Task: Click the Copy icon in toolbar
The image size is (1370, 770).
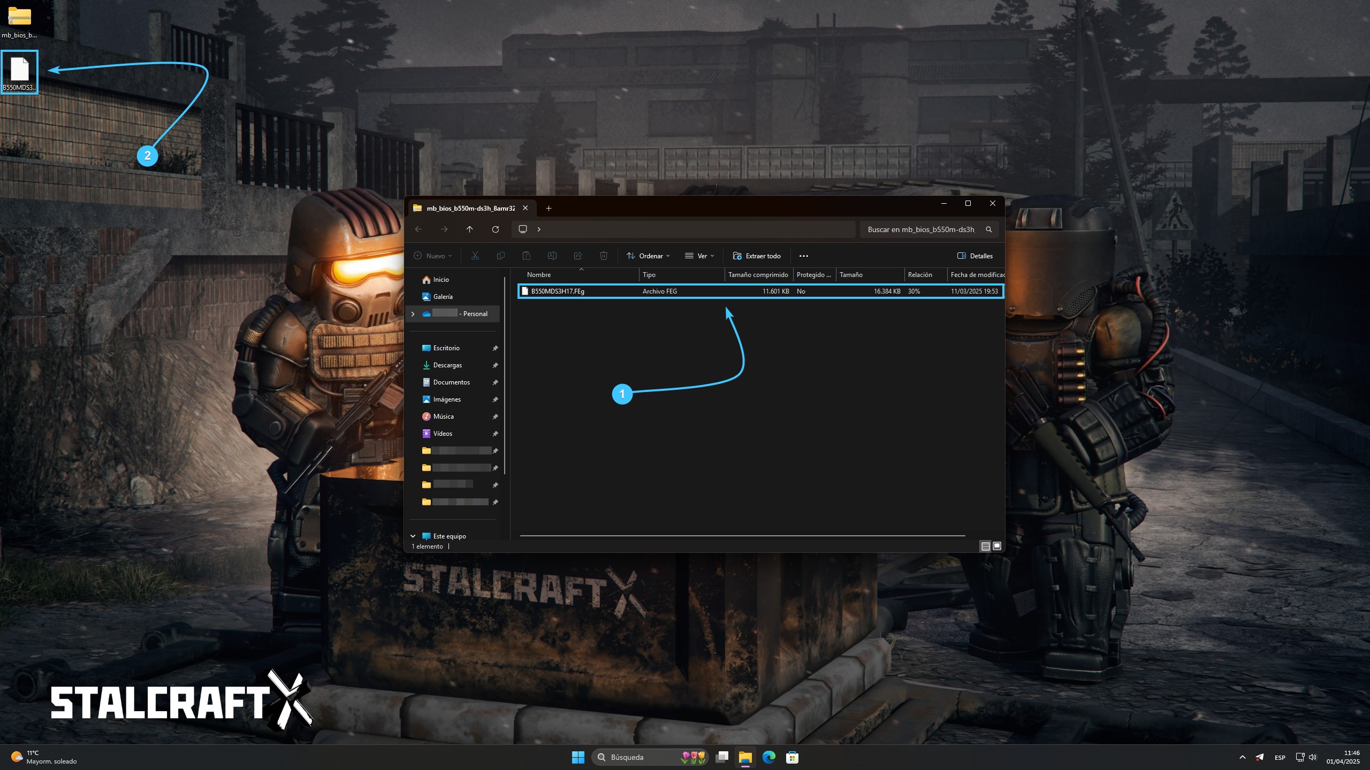Action: 501,256
